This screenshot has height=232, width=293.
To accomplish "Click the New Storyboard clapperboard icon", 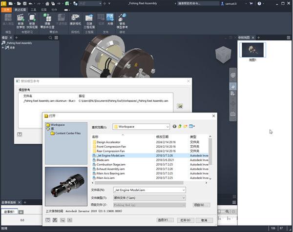I will pos(21,18).
